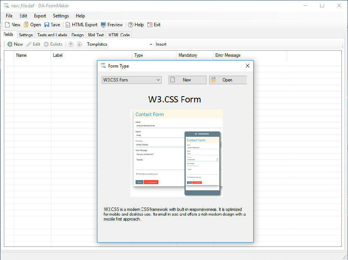Open the Export menu

click(40, 16)
